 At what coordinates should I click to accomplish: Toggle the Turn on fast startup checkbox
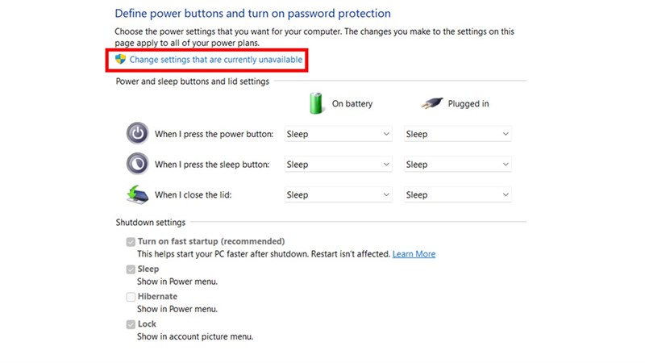pyautogui.click(x=131, y=242)
